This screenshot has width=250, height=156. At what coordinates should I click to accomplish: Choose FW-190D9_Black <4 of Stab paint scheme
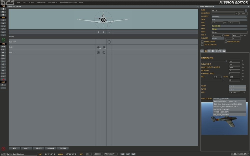(x=229, y=107)
